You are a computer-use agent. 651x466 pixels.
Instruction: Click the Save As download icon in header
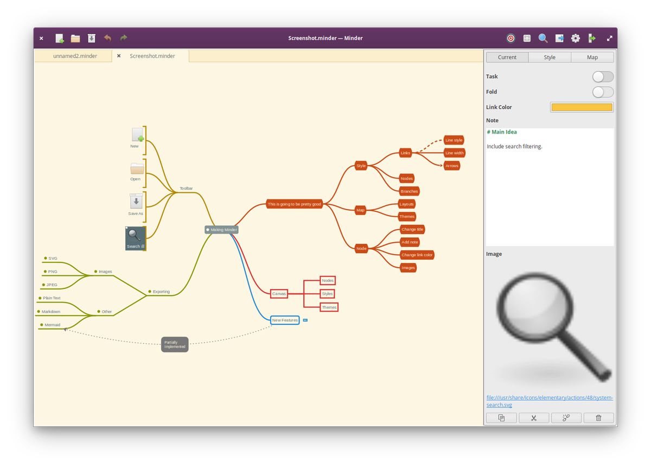[x=92, y=38]
